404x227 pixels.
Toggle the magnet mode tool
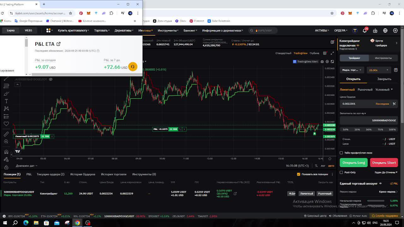[x=6, y=152]
